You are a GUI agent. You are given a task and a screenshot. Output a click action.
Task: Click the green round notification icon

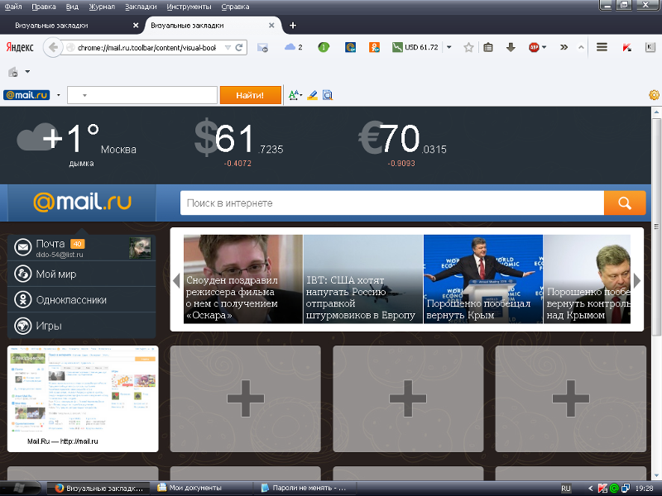tap(324, 47)
